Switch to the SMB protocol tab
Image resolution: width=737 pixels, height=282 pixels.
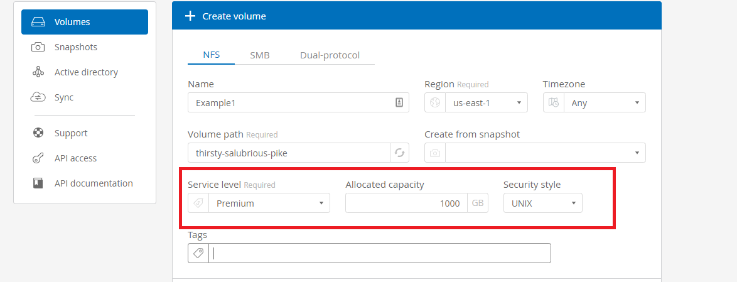pyautogui.click(x=260, y=55)
